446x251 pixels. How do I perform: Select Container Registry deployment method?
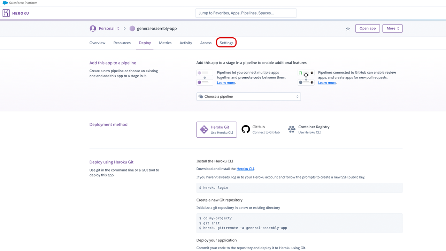coord(309,130)
